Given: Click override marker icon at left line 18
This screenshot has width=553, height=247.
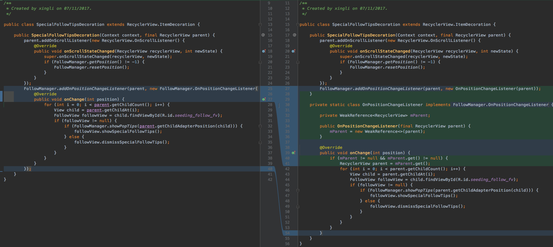Looking at the screenshot, I should [x=264, y=51].
